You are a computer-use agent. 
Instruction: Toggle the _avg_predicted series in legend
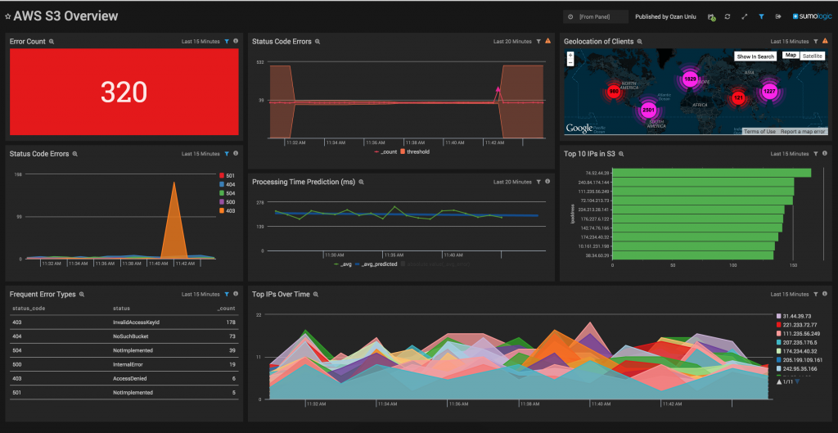click(x=376, y=264)
